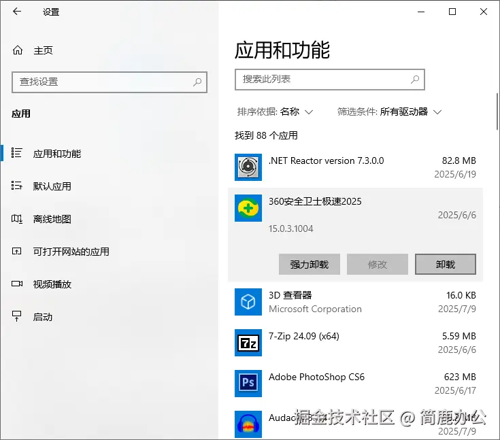Image resolution: width=500 pixels, height=440 pixels.
Task: Click the search icon in 查找设置 box
Action: tap(197, 82)
